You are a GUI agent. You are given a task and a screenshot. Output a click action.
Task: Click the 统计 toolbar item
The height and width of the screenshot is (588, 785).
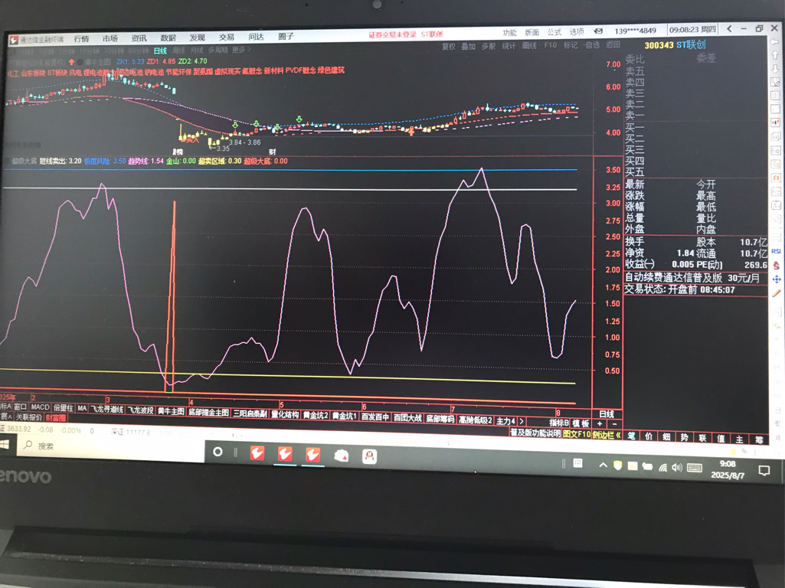pos(509,46)
